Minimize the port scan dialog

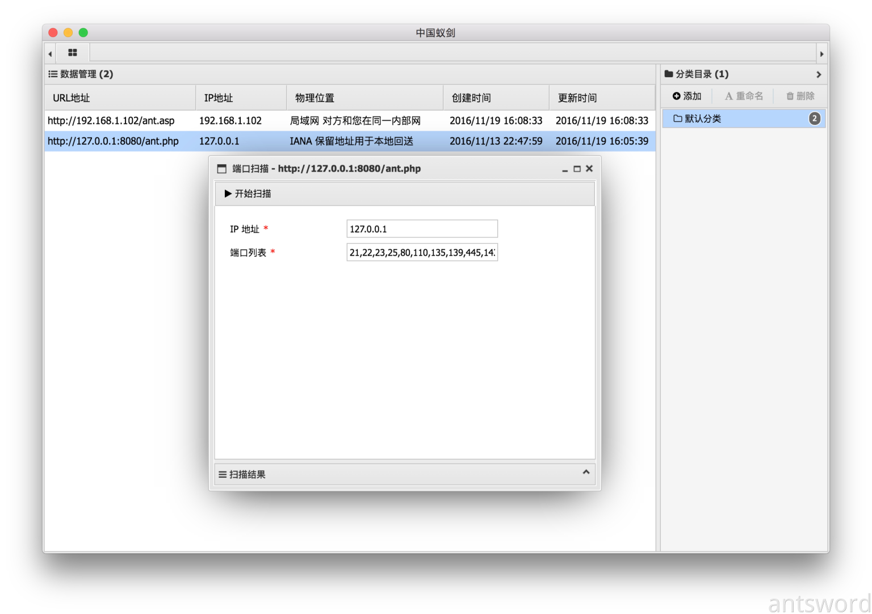click(565, 169)
